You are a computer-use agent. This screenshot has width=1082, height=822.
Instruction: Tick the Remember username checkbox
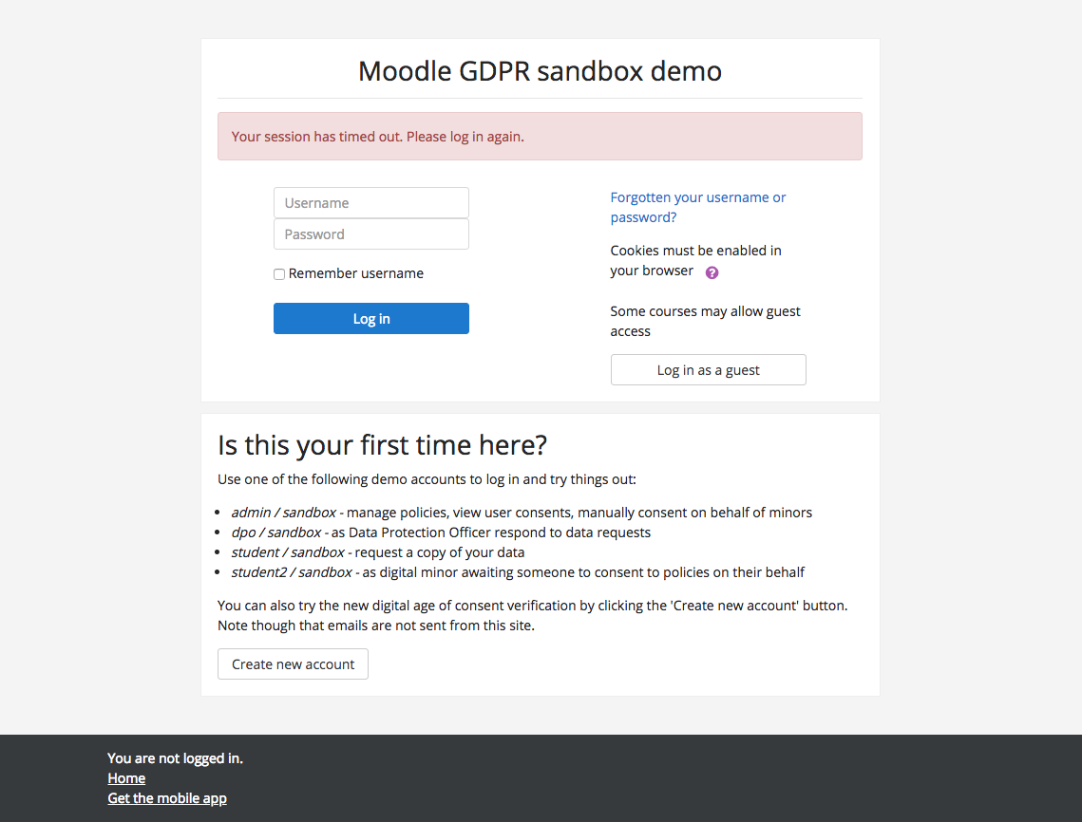[278, 274]
